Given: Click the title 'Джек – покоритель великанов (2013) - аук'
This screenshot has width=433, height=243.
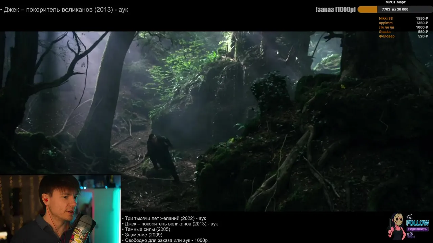Looking at the screenshot, I should point(66,10).
